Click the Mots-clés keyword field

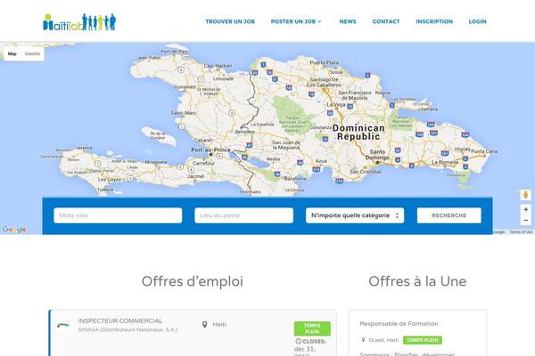point(118,215)
